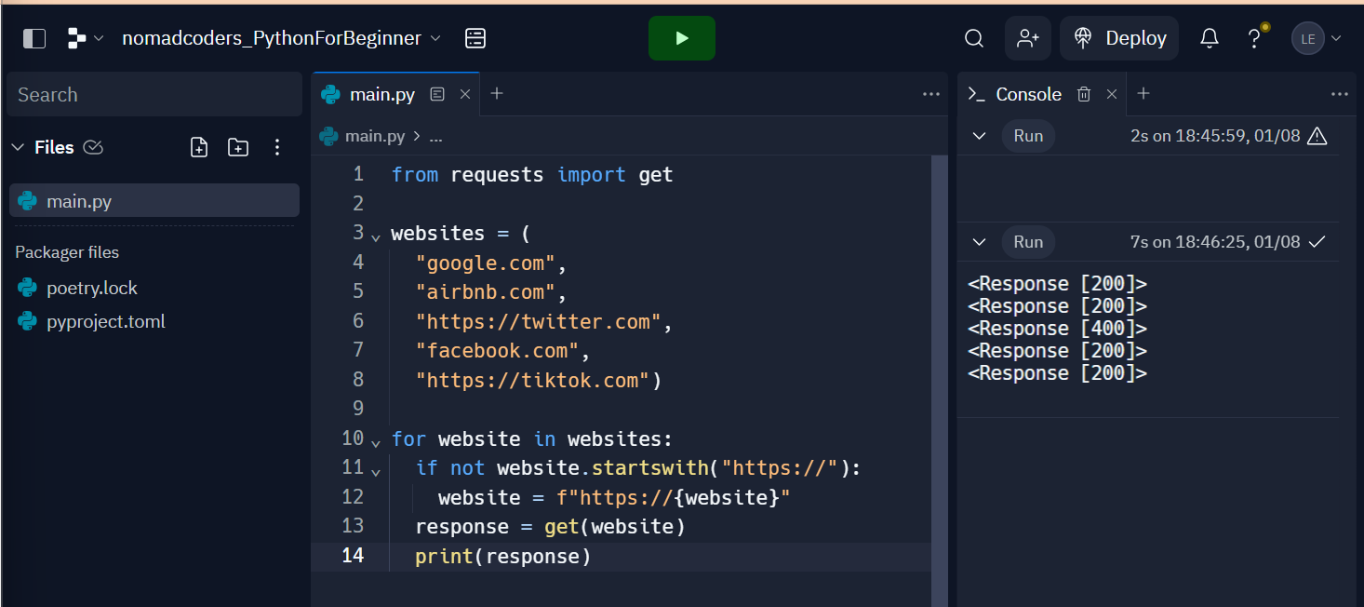The height and width of the screenshot is (607, 1364).
Task: Collapse the 18:45:59 run entry
Action: 979,136
